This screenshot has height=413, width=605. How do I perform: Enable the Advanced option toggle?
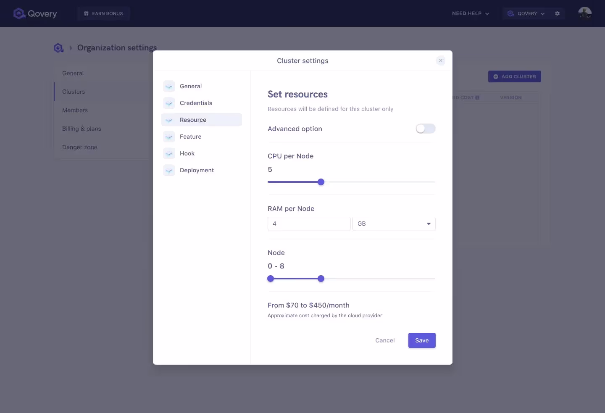point(425,129)
